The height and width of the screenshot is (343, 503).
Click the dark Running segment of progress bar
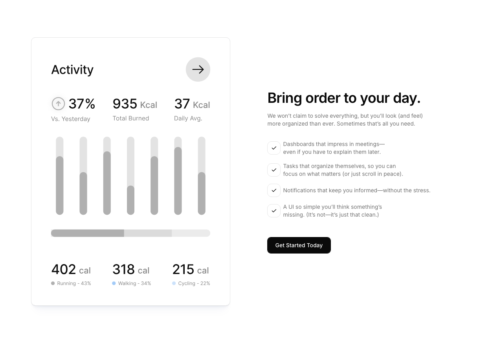click(88, 233)
